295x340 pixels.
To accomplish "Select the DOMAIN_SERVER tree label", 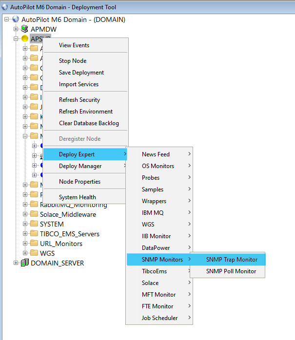I will click(x=58, y=263).
